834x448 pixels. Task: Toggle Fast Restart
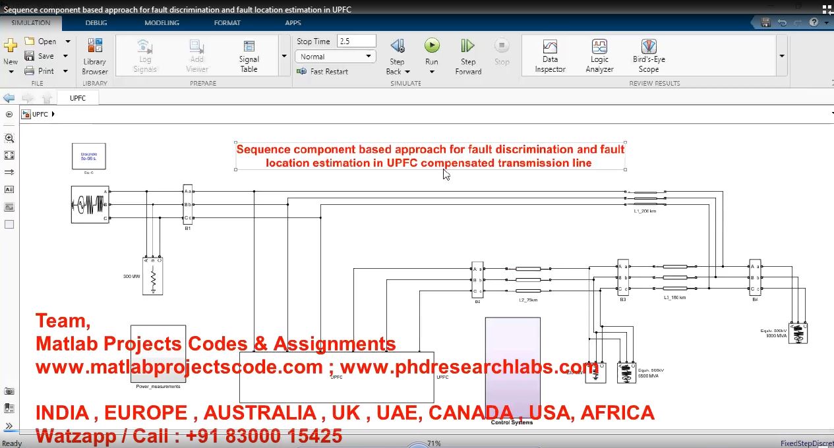[x=322, y=71]
